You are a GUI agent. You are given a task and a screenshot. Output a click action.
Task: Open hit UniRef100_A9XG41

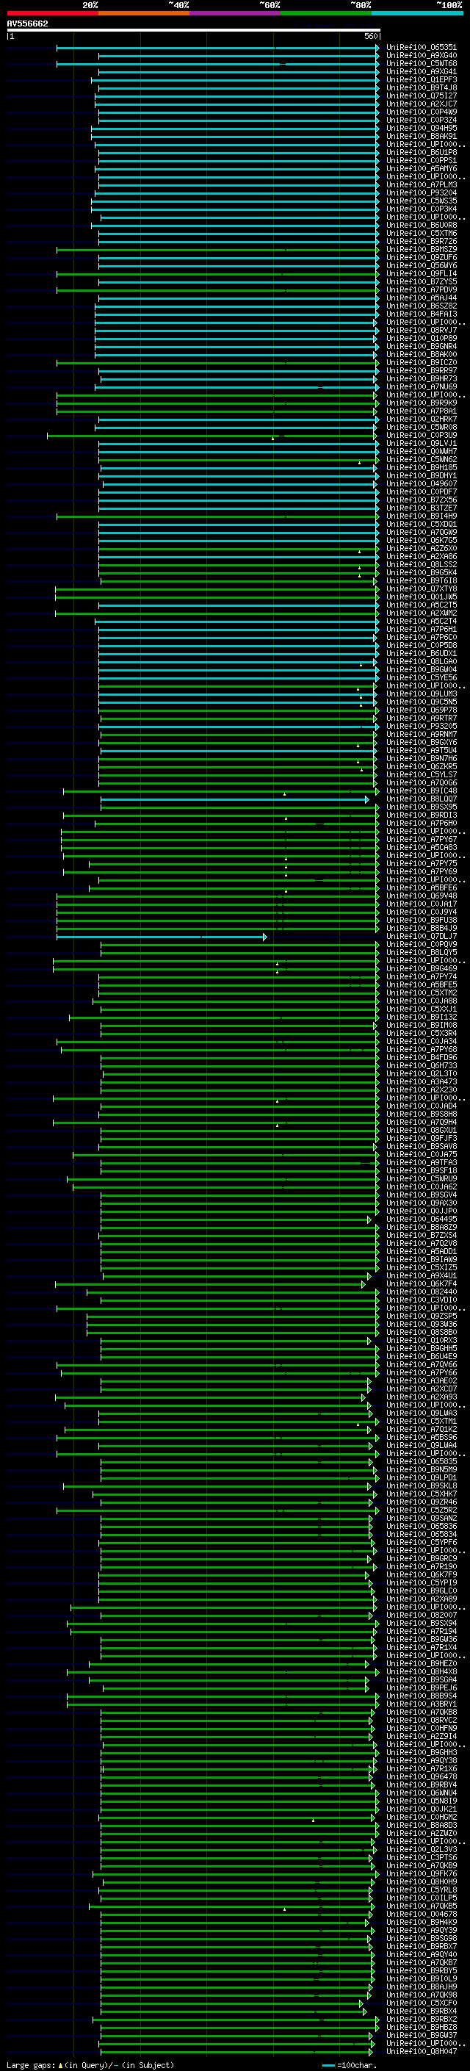tap(421, 71)
